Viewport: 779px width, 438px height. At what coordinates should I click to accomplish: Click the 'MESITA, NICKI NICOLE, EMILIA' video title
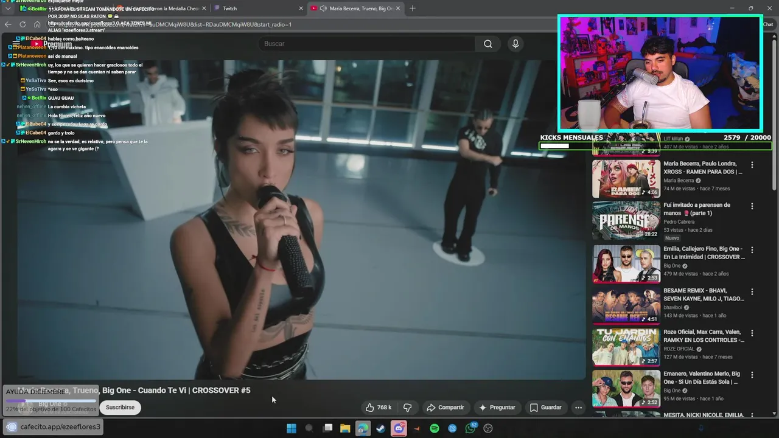[x=704, y=415]
